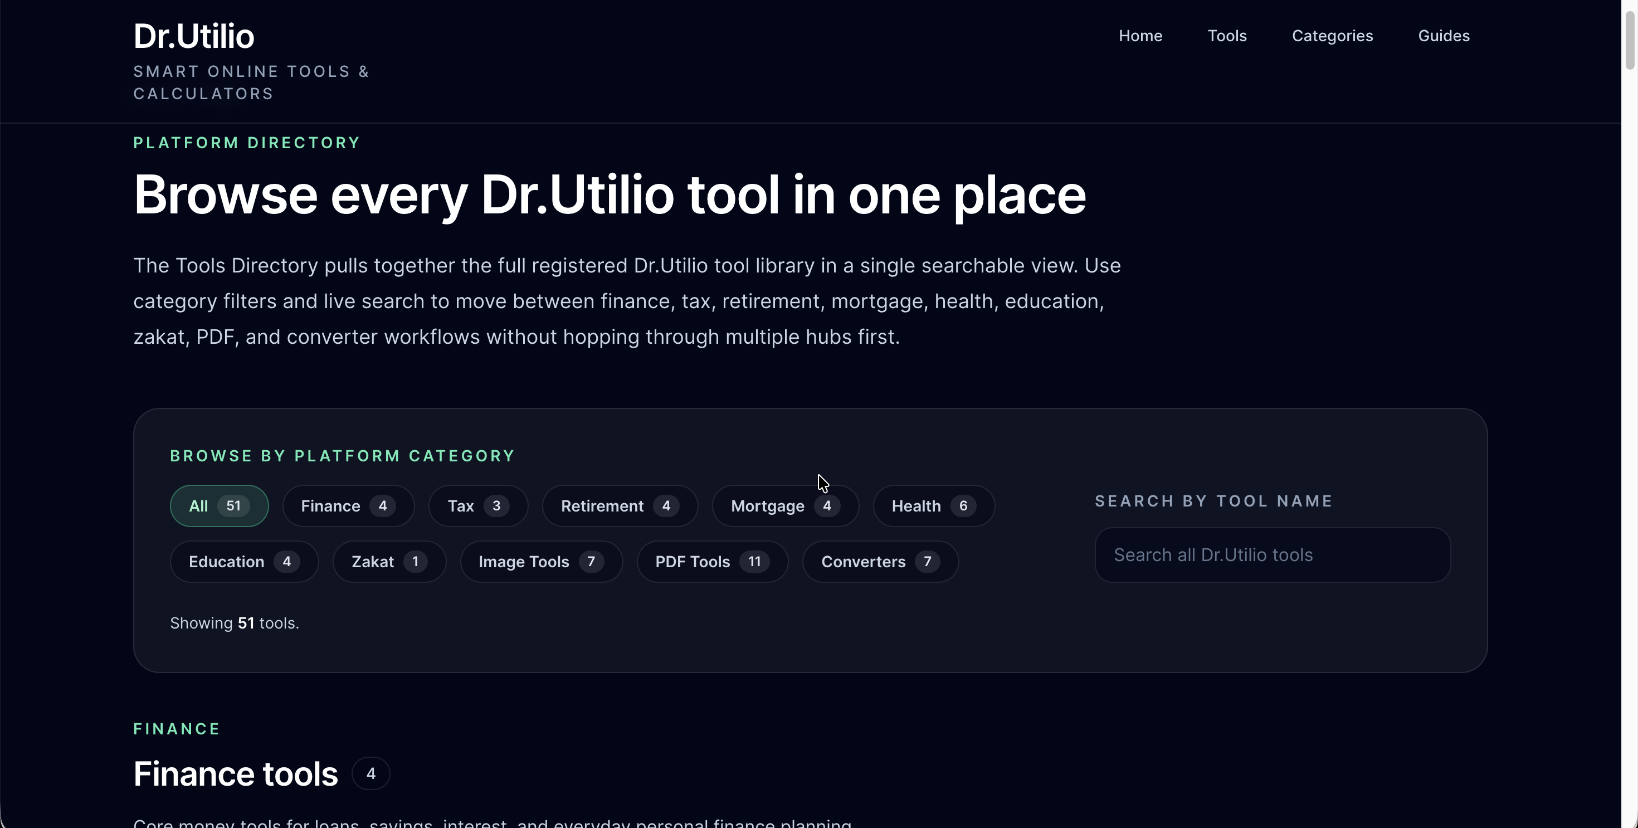Click the green 'FINANCE' section label
Viewport: 1638px width, 828px height.
click(x=176, y=729)
